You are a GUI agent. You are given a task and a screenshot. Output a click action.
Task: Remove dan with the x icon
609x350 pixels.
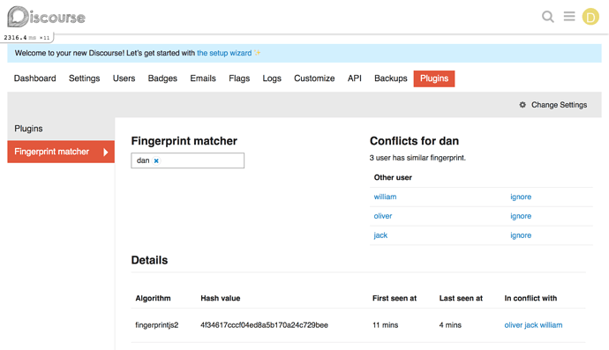pyautogui.click(x=156, y=160)
